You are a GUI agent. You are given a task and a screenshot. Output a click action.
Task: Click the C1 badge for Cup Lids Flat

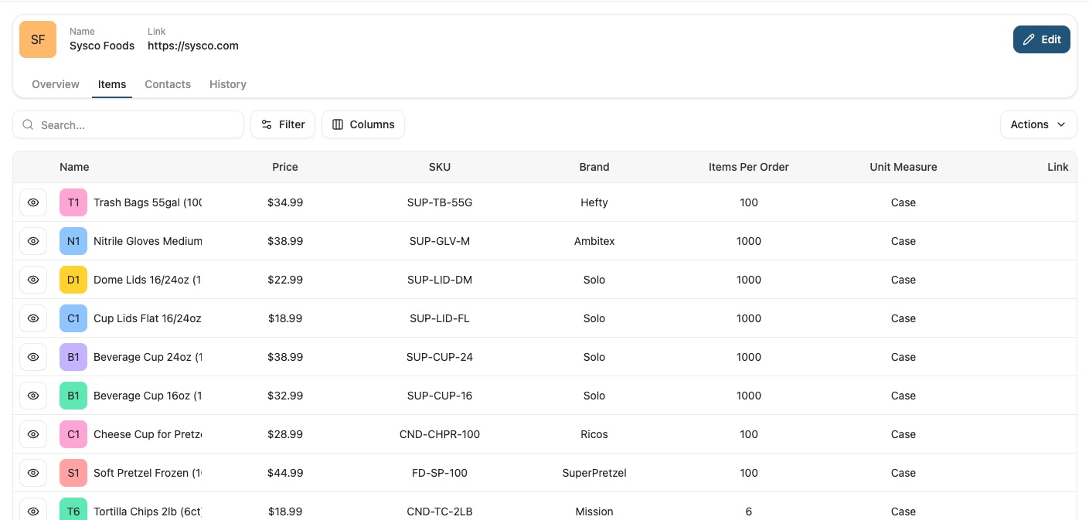click(x=73, y=318)
